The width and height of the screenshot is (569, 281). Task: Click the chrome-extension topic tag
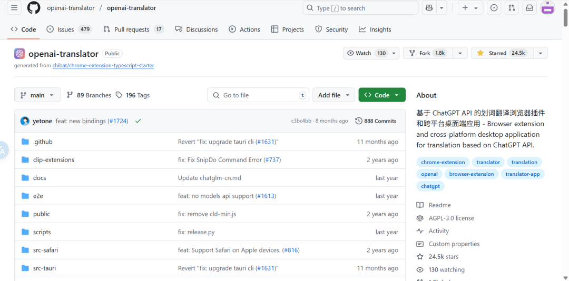point(443,162)
